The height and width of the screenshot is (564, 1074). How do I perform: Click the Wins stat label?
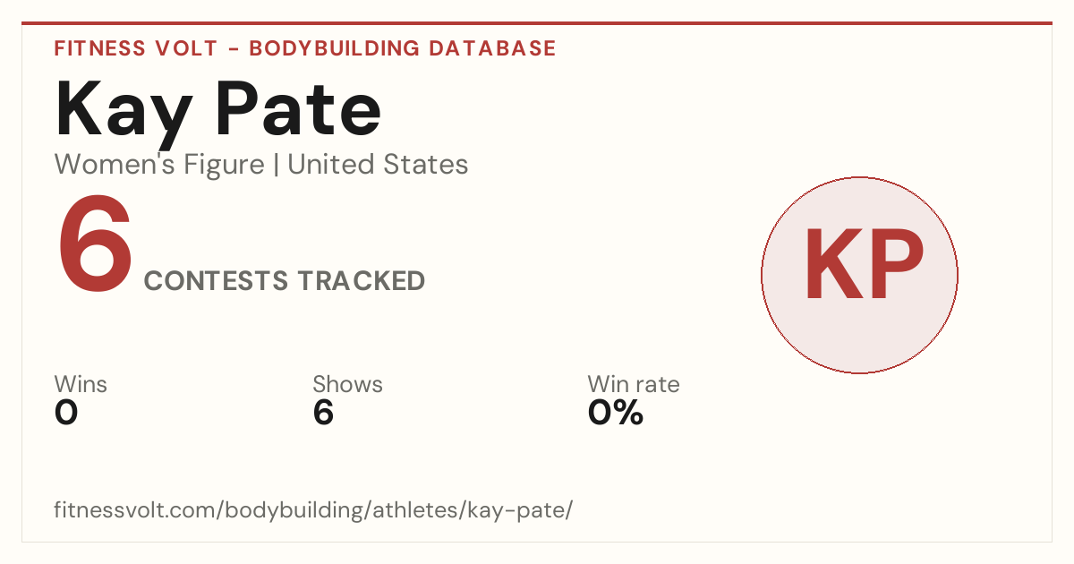[x=81, y=385]
